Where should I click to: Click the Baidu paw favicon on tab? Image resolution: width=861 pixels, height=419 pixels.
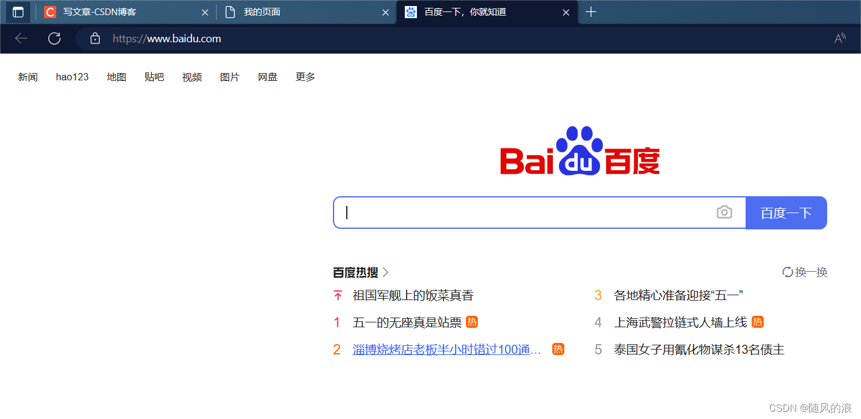tap(411, 12)
